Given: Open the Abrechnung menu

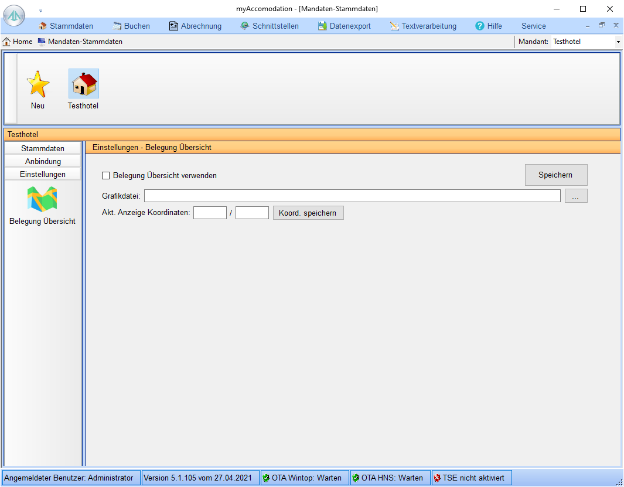Looking at the screenshot, I should [x=195, y=26].
